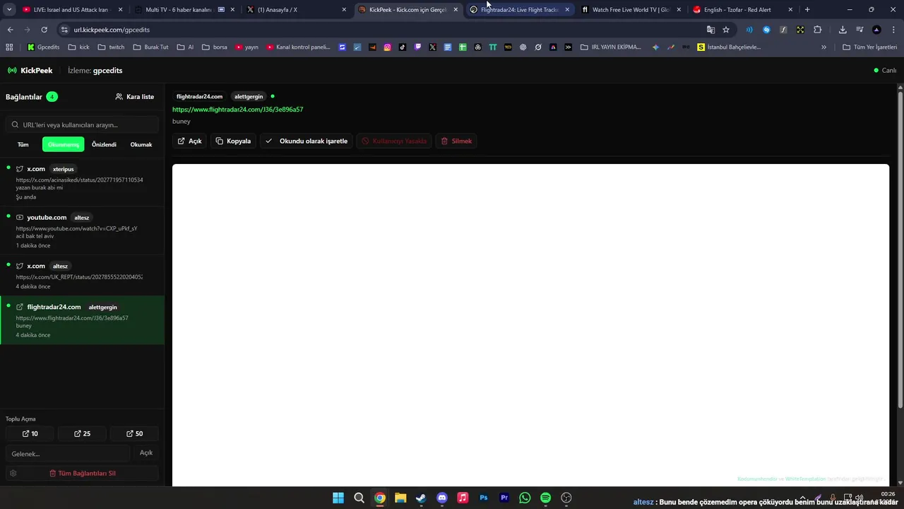Screen dimensions: 904x509
Task: Open the IRL YAYIN EKİPMA bookmarks folder
Action: [611, 47]
